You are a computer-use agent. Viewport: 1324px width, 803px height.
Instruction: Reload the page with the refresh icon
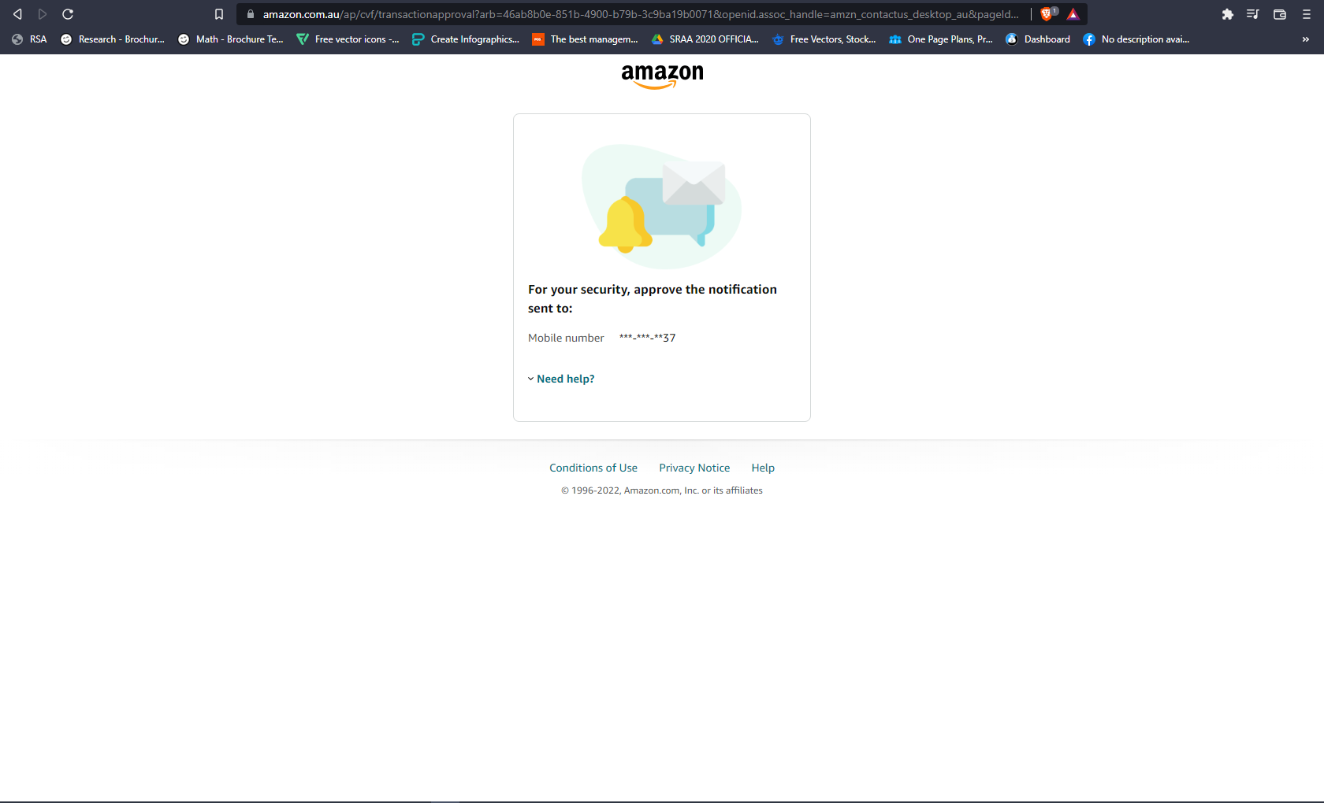(68, 14)
